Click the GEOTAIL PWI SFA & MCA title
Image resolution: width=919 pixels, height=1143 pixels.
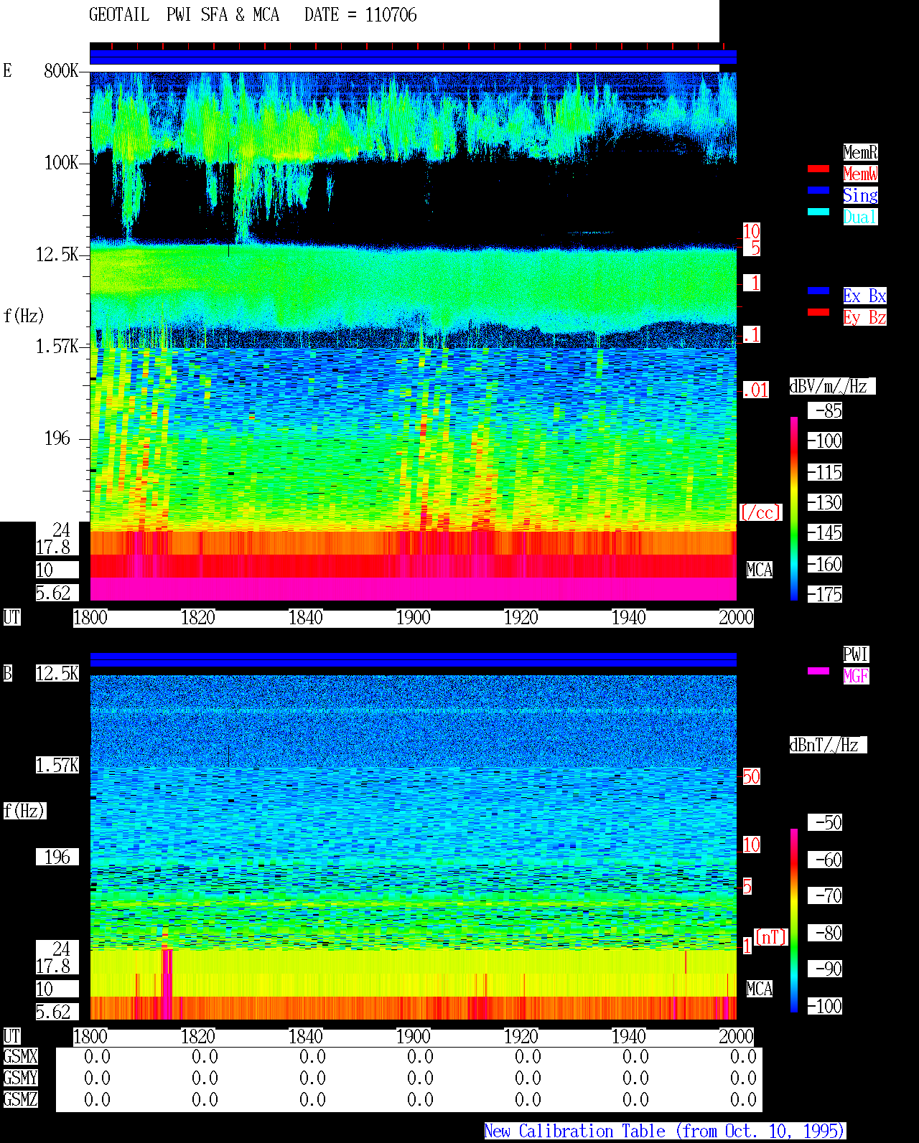tap(184, 14)
